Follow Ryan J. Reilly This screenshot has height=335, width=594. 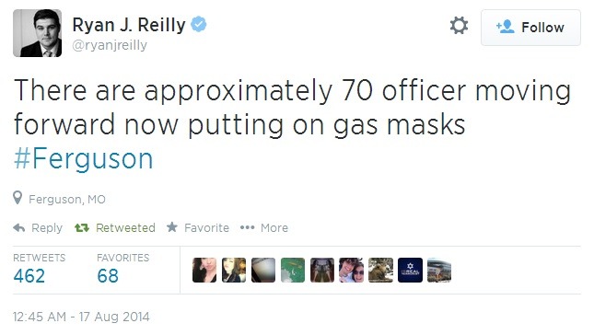pos(530,28)
